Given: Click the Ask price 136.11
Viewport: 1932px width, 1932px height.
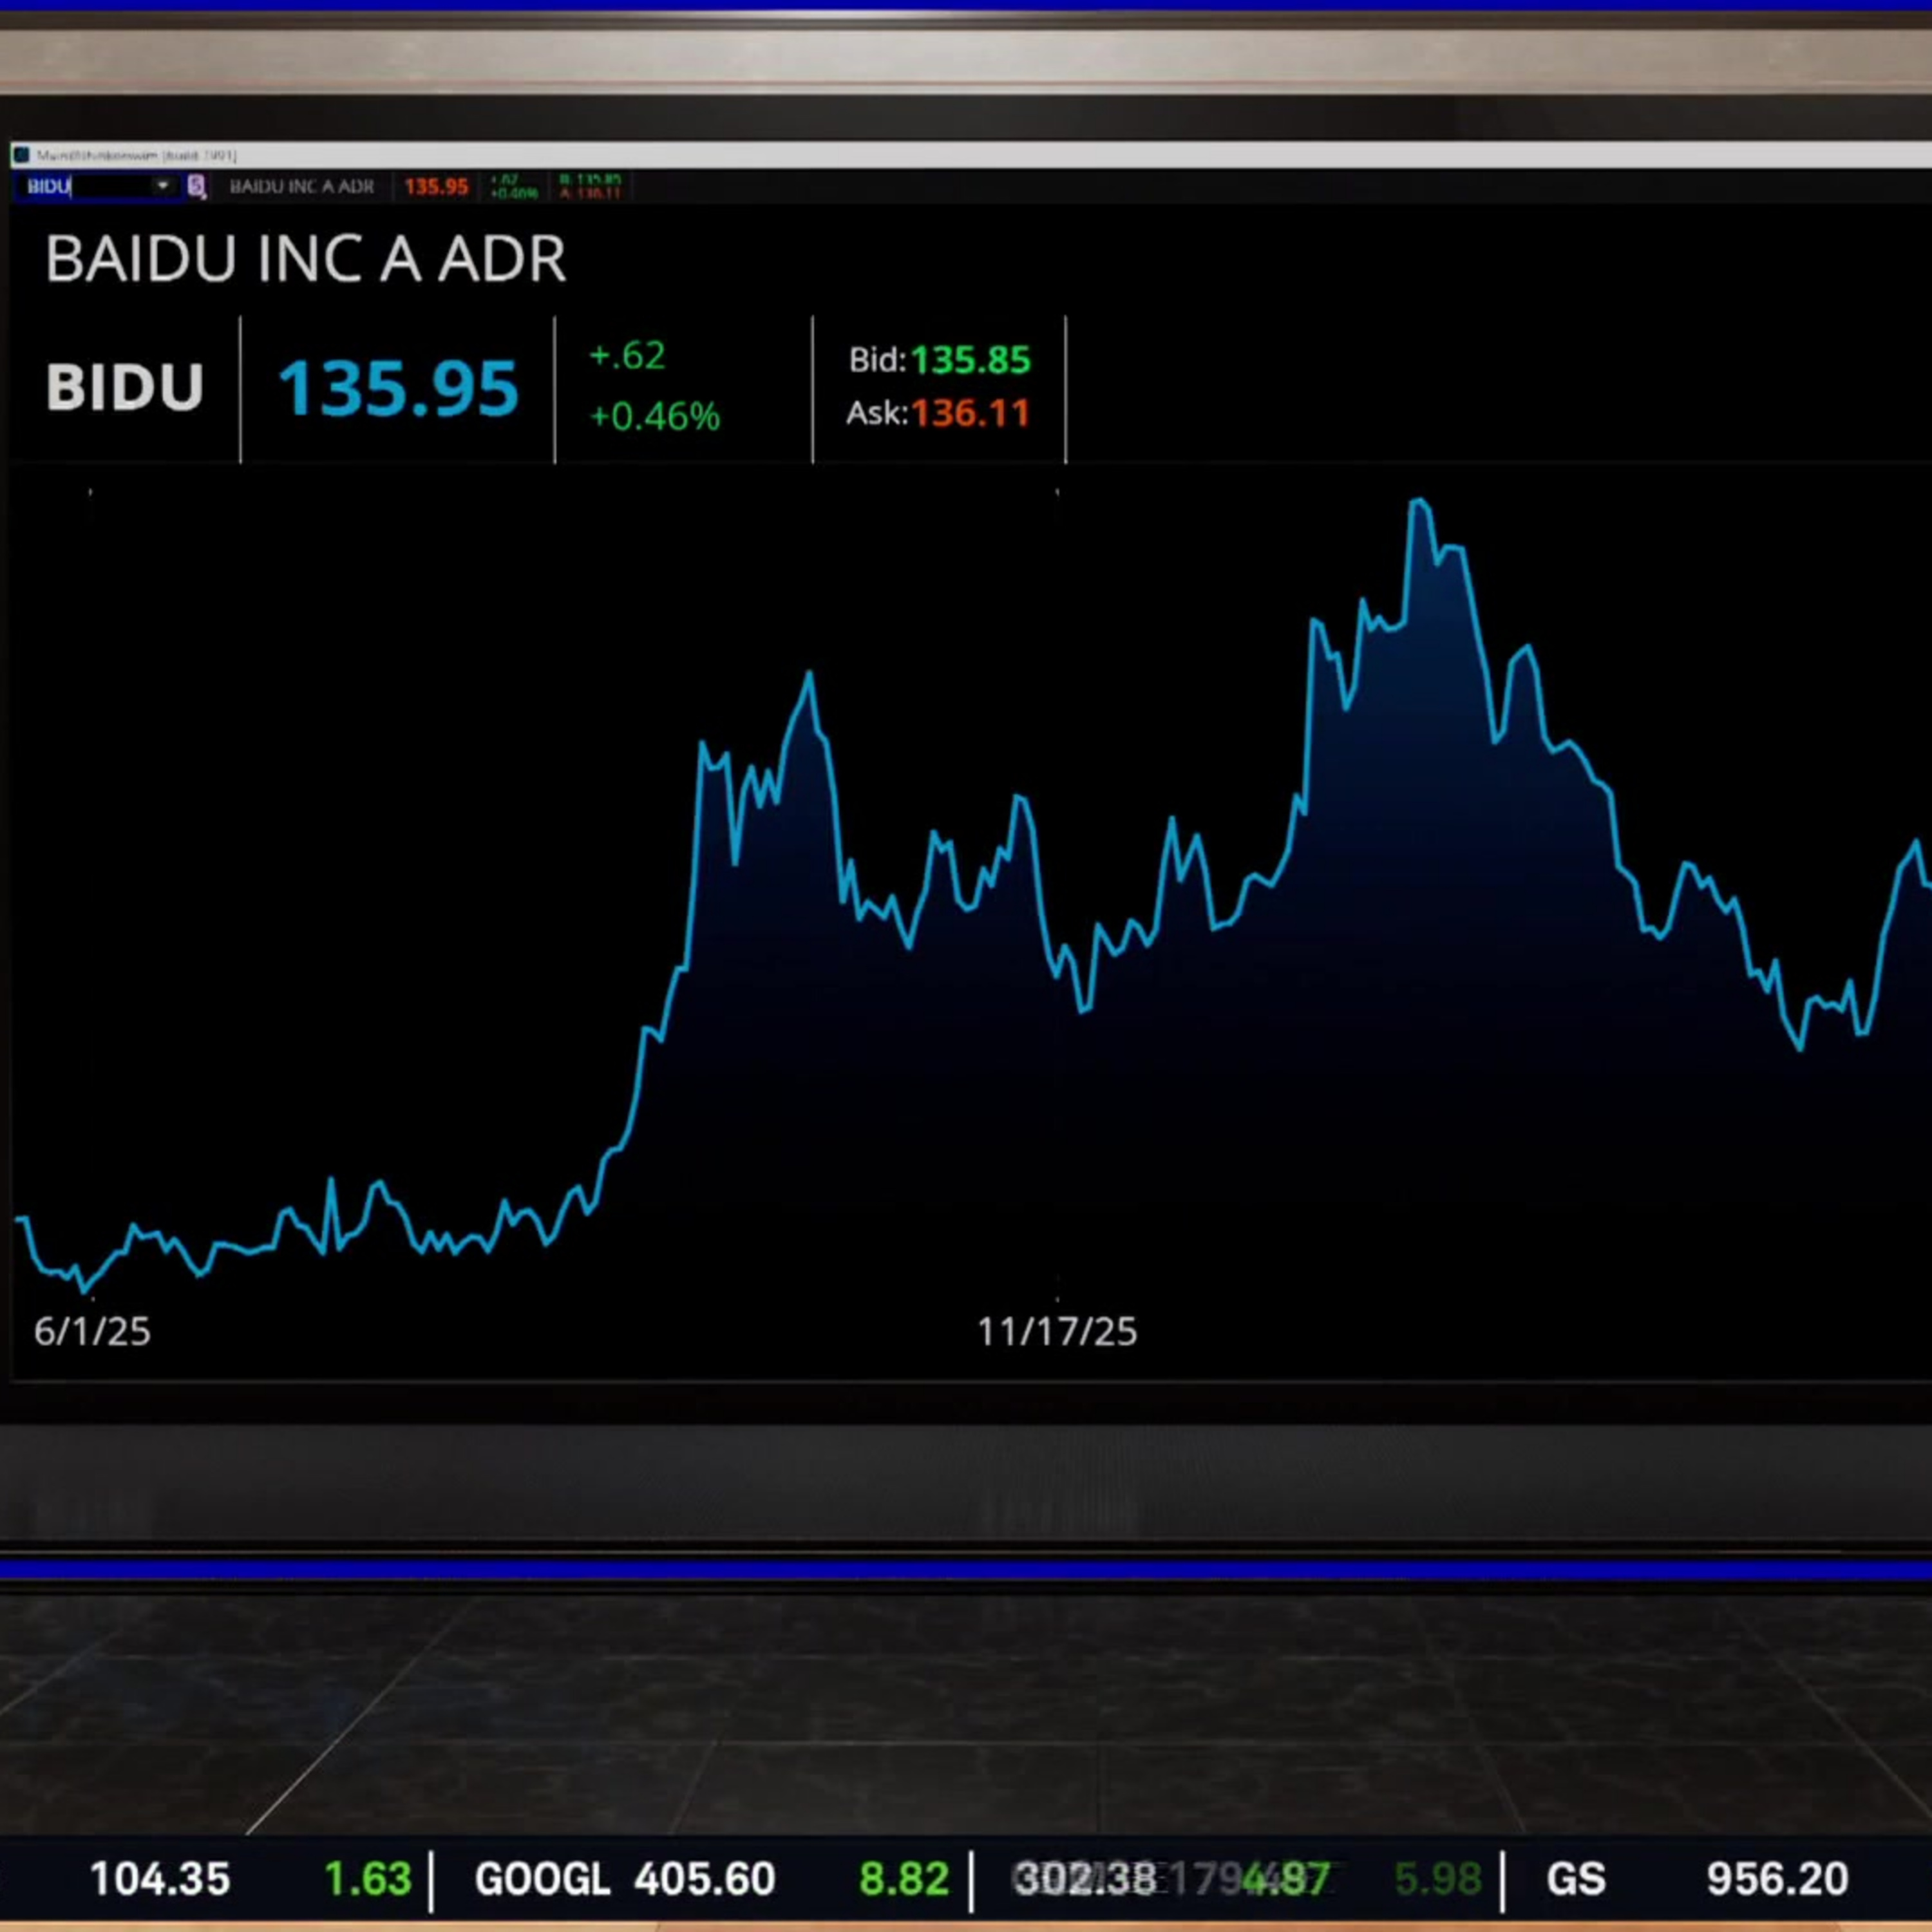Looking at the screenshot, I should click(x=970, y=413).
